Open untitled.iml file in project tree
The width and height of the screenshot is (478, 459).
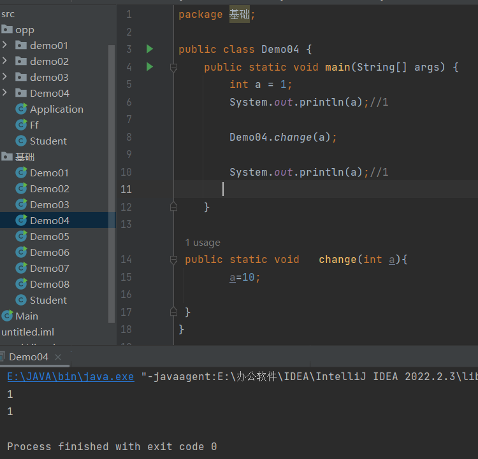coord(27,332)
